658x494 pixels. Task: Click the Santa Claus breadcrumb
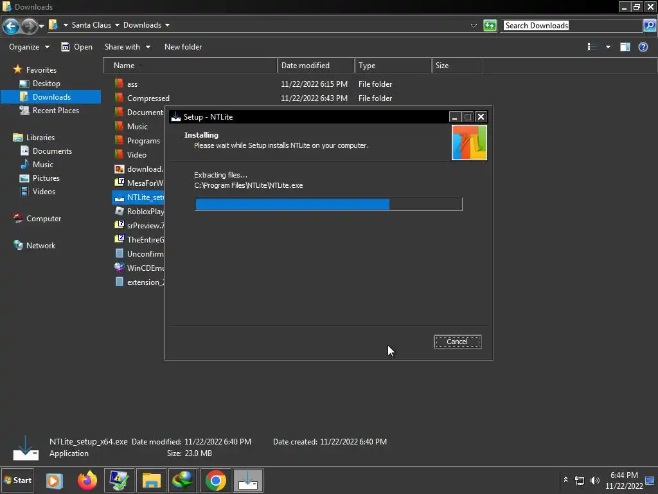pos(91,25)
